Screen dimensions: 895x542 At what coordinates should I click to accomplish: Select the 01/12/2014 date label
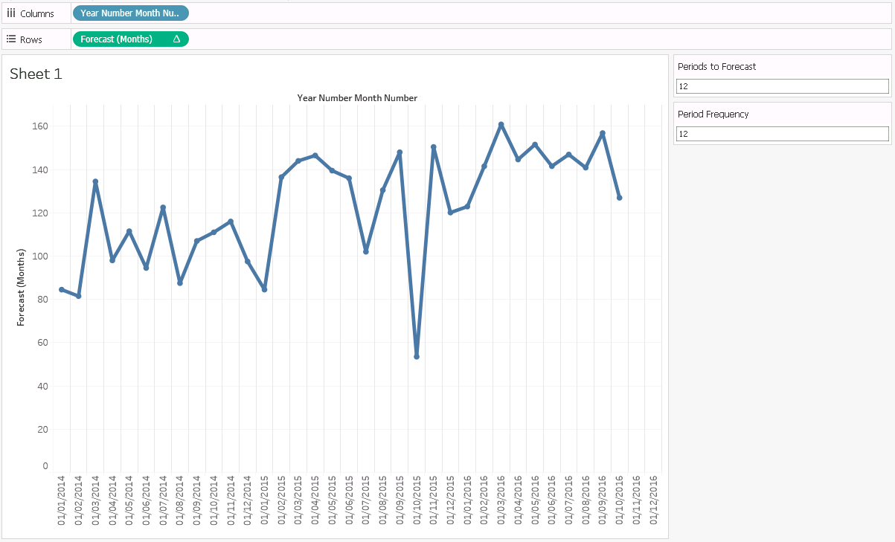tap(248, 500)
